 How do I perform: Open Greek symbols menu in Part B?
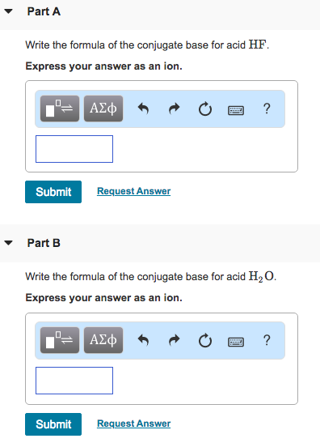[x=103, y=340]
